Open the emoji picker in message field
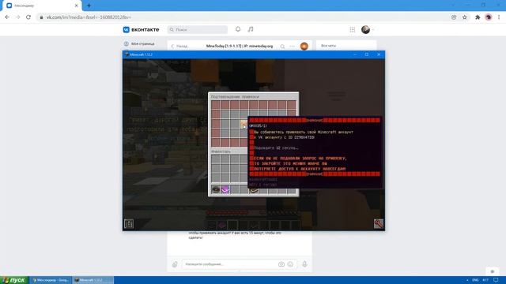The image size is (506, 284). [290, 264]
